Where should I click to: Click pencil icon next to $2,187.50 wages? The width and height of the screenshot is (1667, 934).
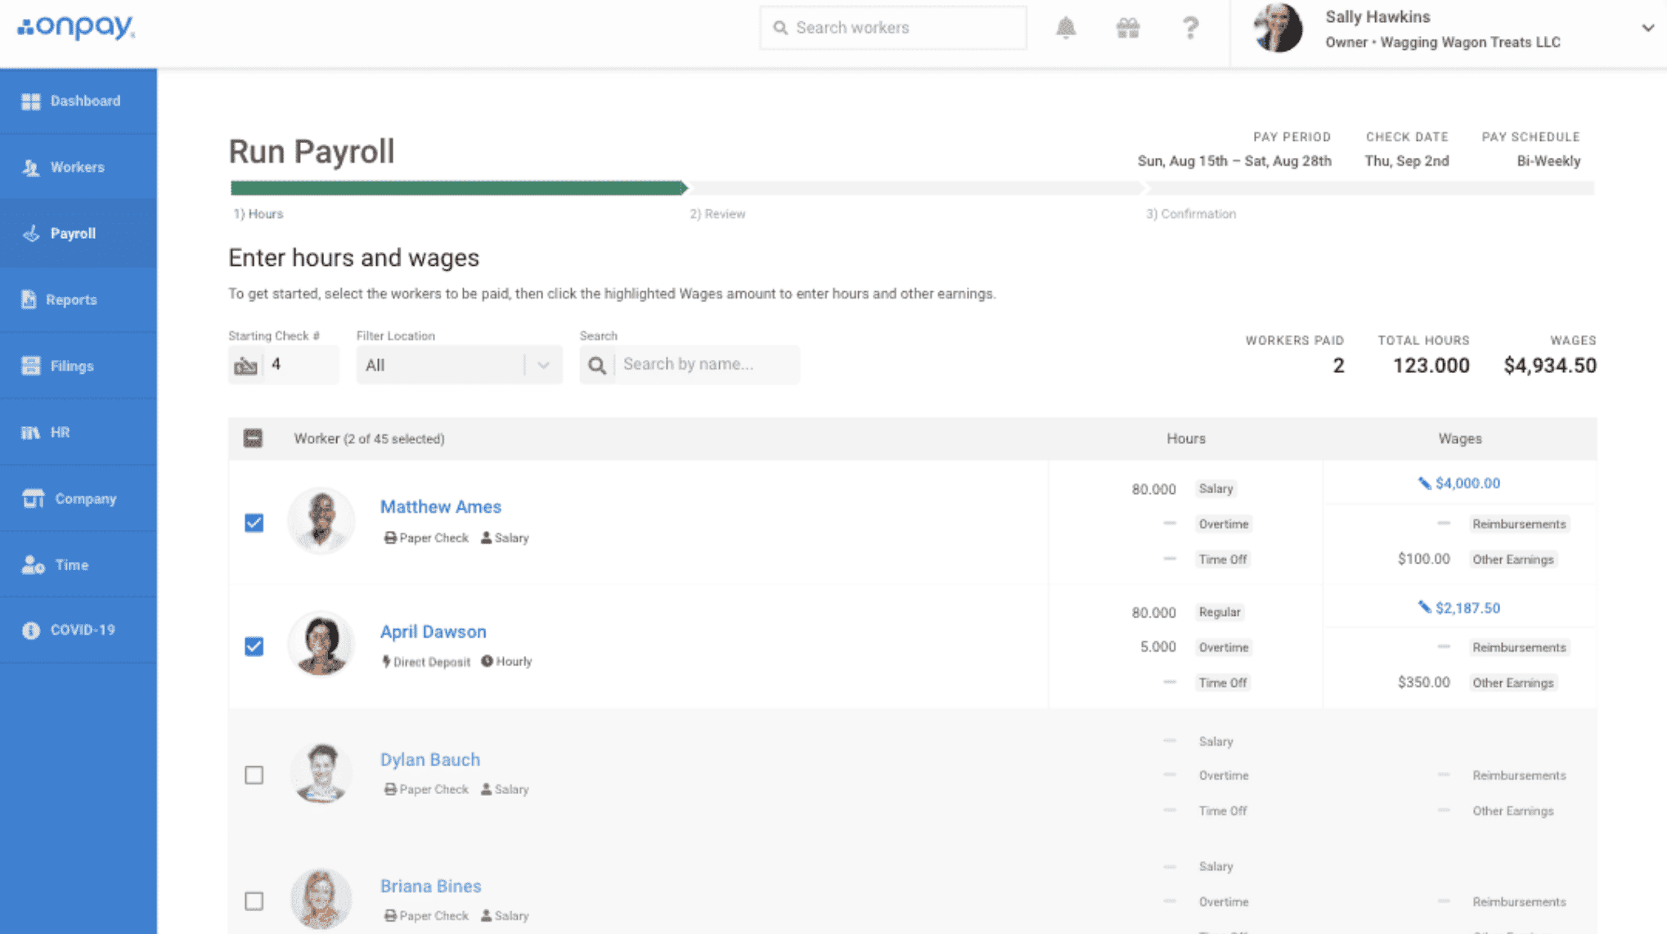click(x=1424, y=607)
